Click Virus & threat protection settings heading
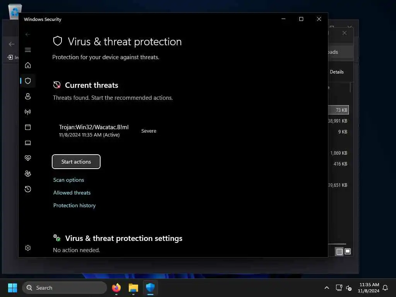The height and width of the screenshot is (297, 396). click(x=124, y=238)
